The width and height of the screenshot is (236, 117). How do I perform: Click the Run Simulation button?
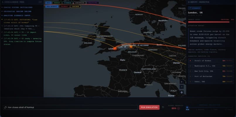coord(149,107)
